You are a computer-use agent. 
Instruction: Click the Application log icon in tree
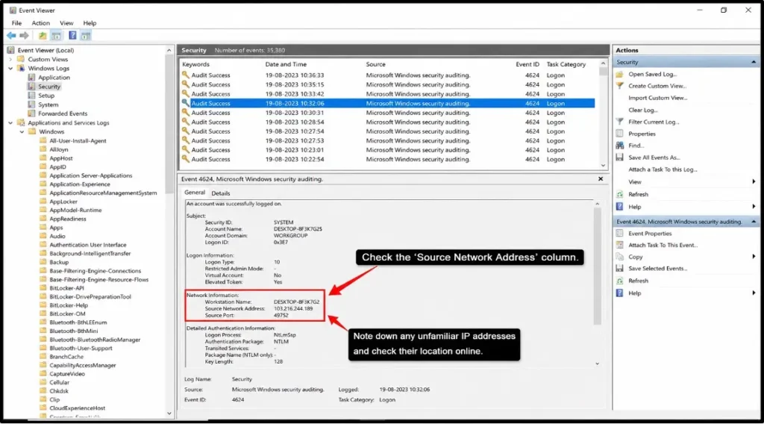pos(31,78)
